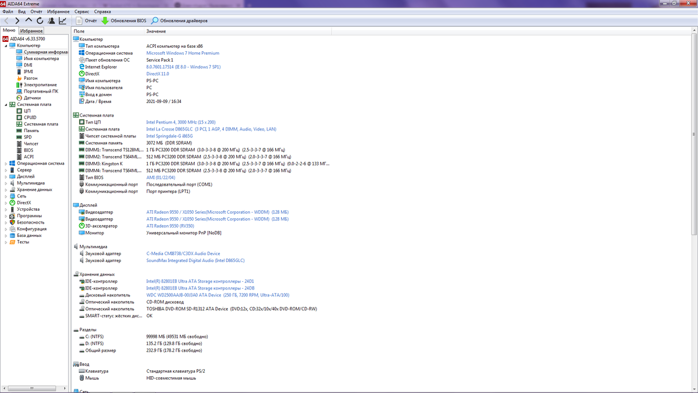Click the Отчёт report toolbar button
The height and width of the screenshot is (393, 698).
coord(86,20)
